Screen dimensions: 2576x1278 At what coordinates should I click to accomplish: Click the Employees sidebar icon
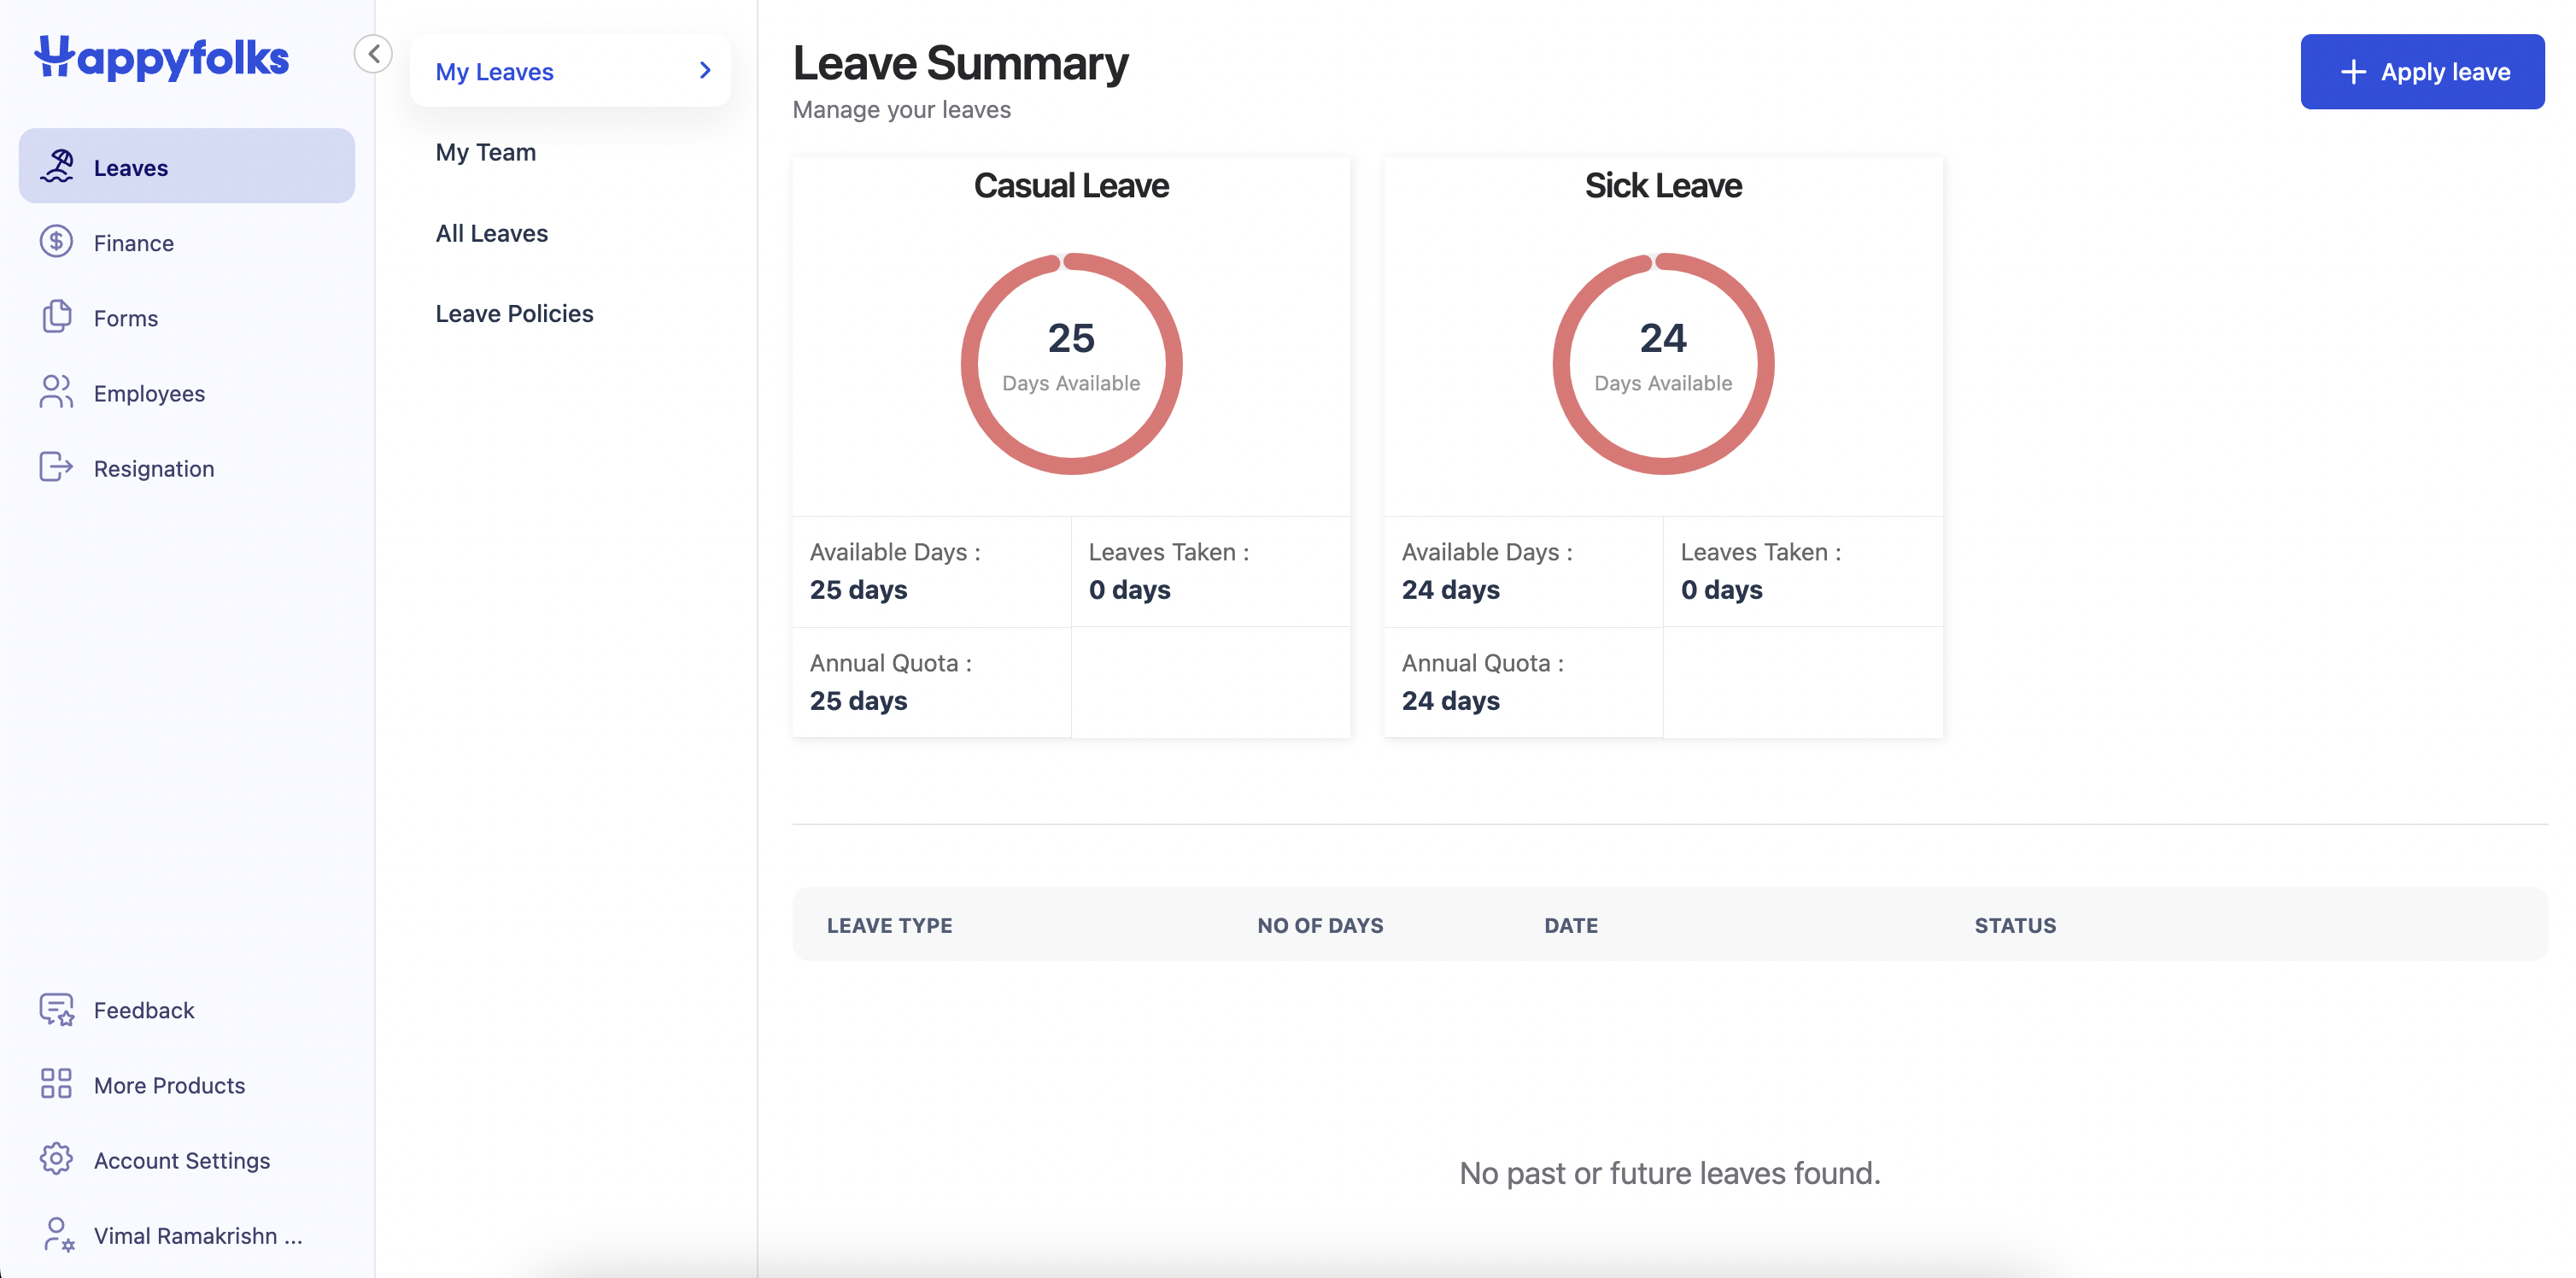pos(56,394)
